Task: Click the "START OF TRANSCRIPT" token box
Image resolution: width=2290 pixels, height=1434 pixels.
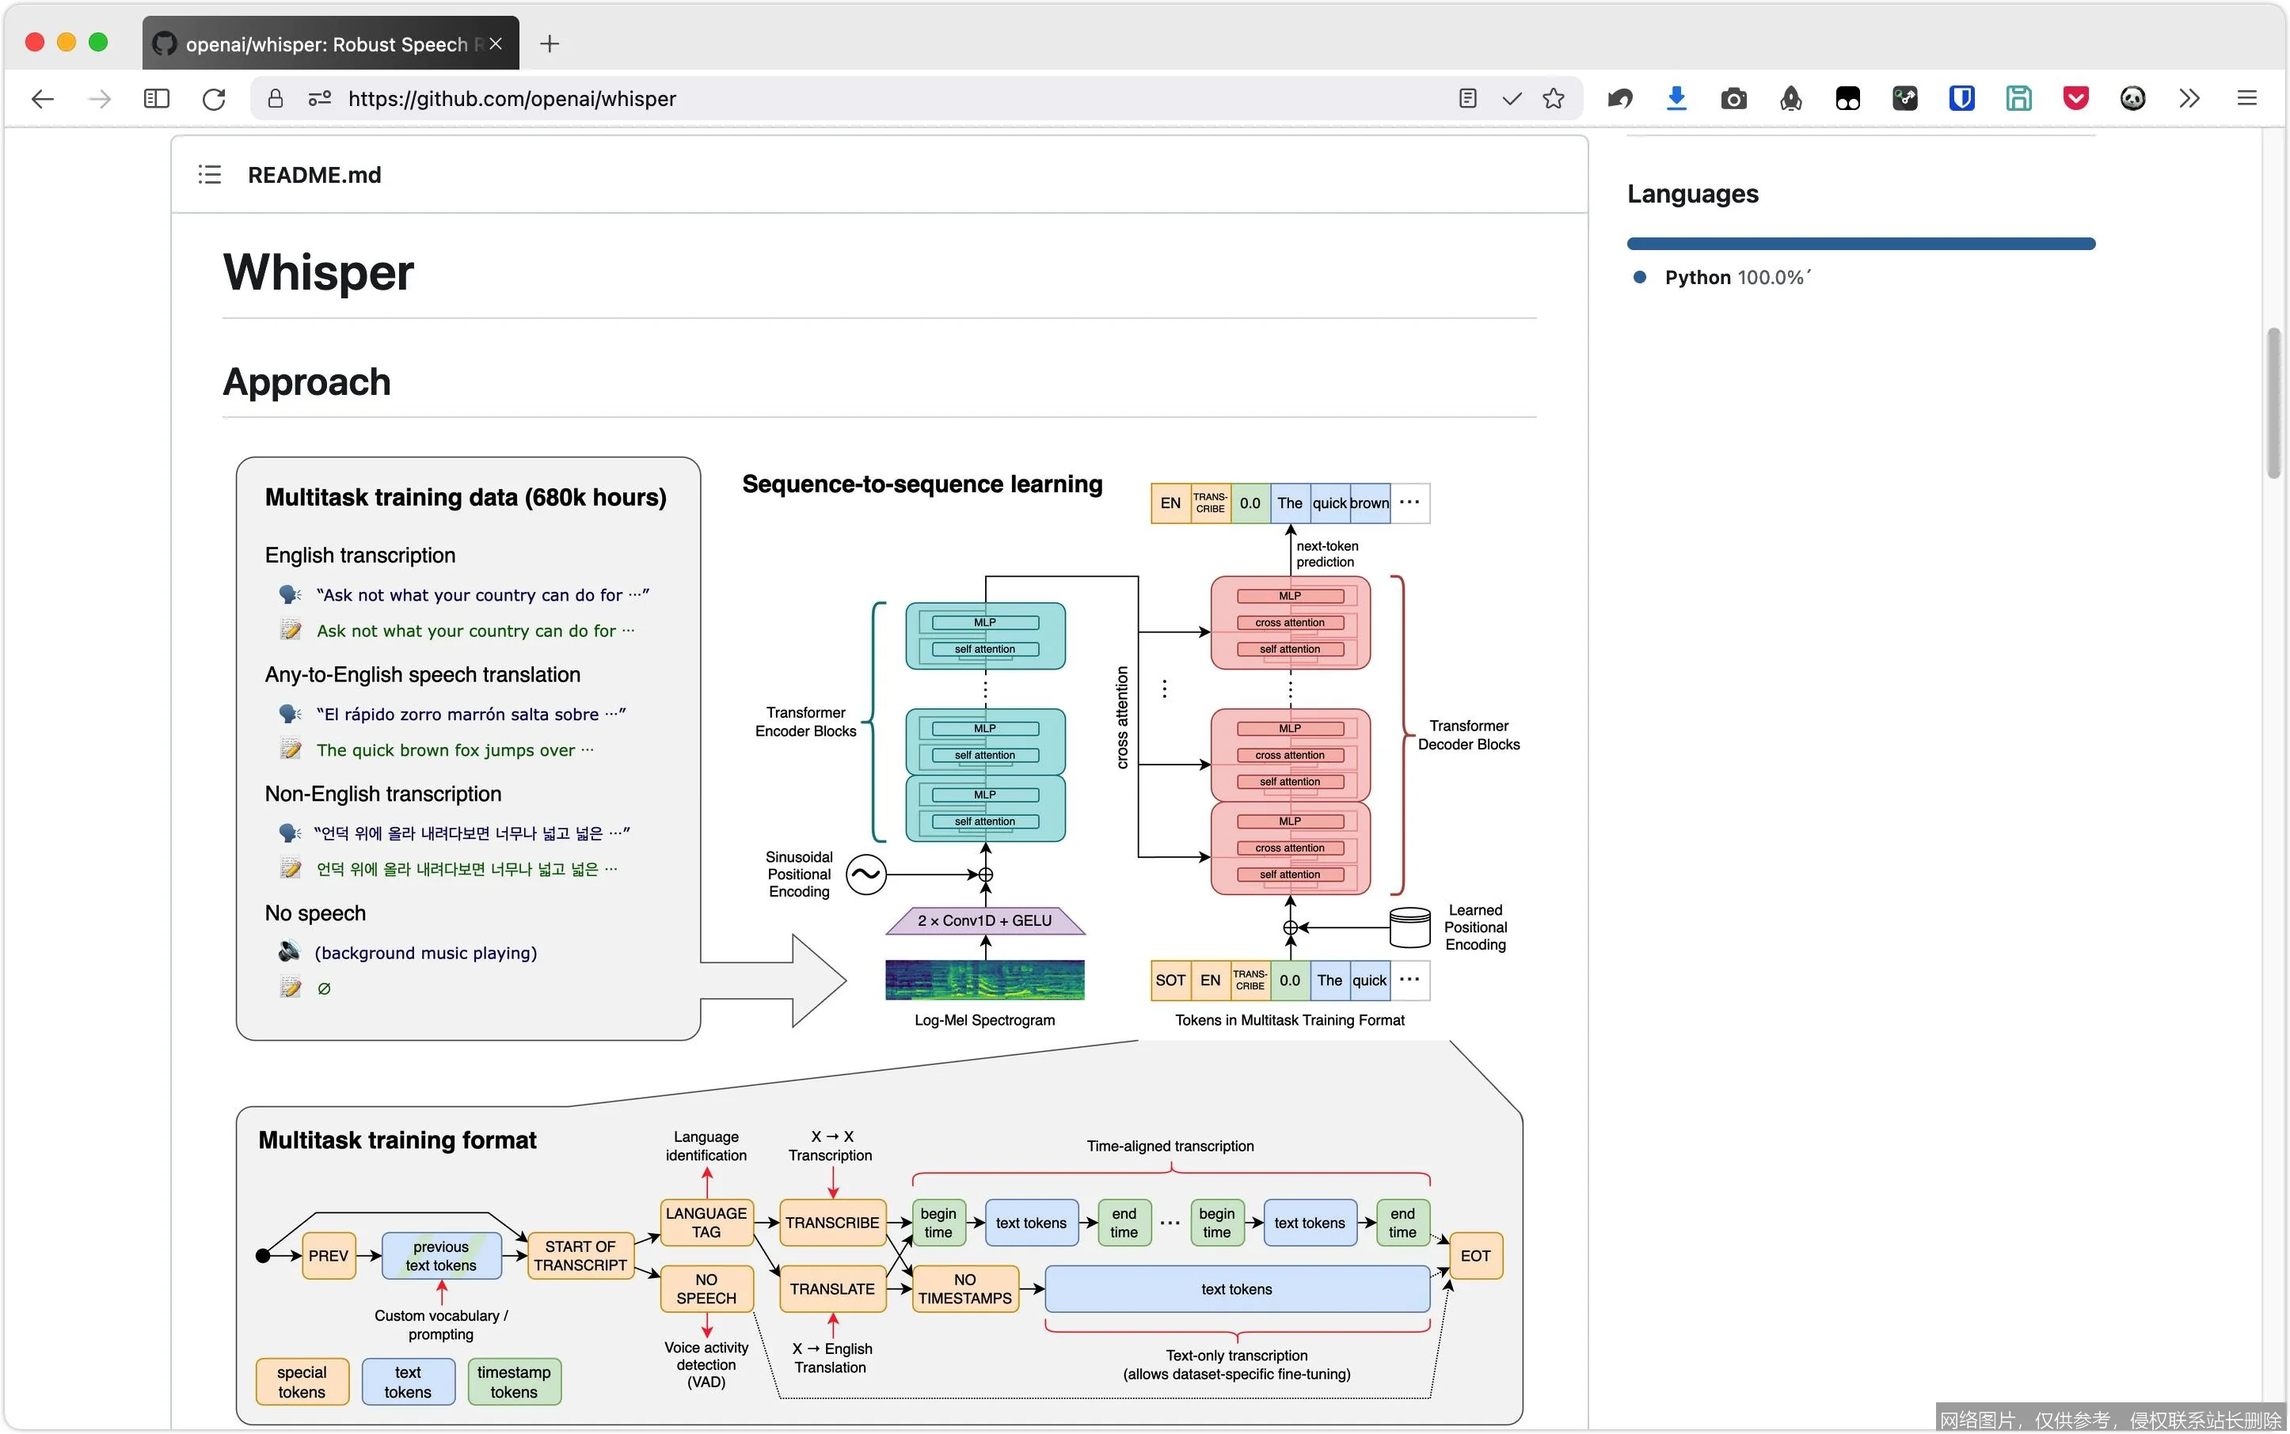Action: click(580, 1256)
